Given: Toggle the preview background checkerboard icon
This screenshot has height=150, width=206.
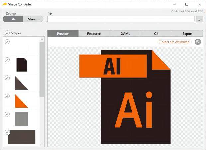Looking at the screenshot, I should tap(198, 42).
